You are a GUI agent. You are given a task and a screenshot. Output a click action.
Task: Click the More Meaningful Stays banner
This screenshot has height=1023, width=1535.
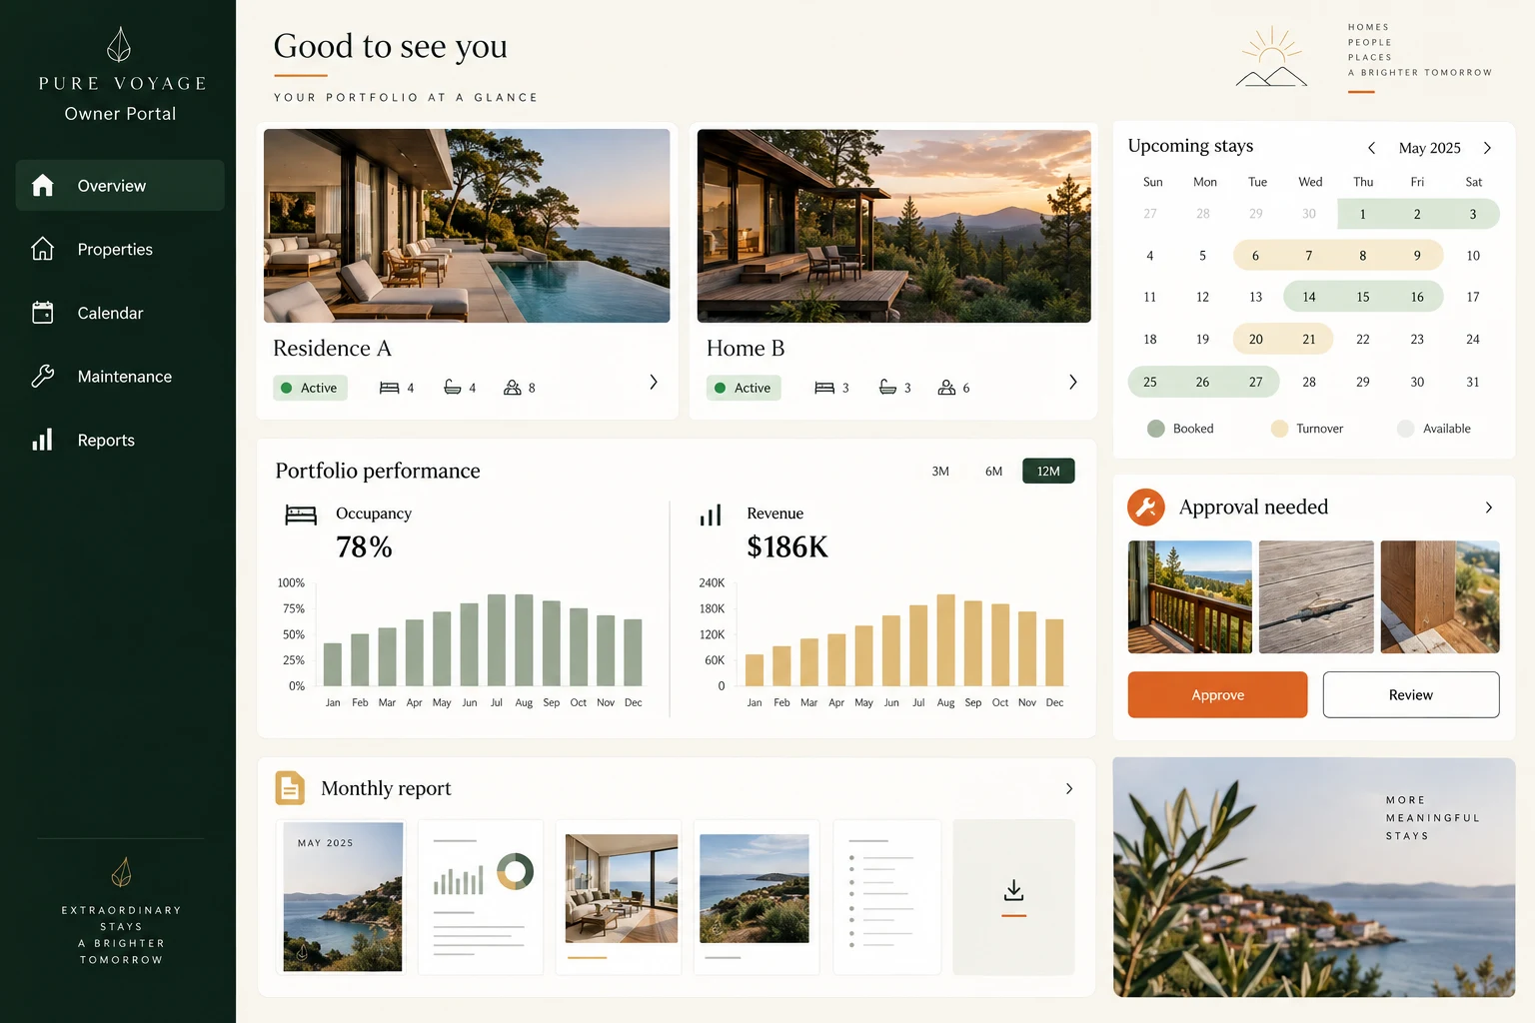pos(1314,877)
